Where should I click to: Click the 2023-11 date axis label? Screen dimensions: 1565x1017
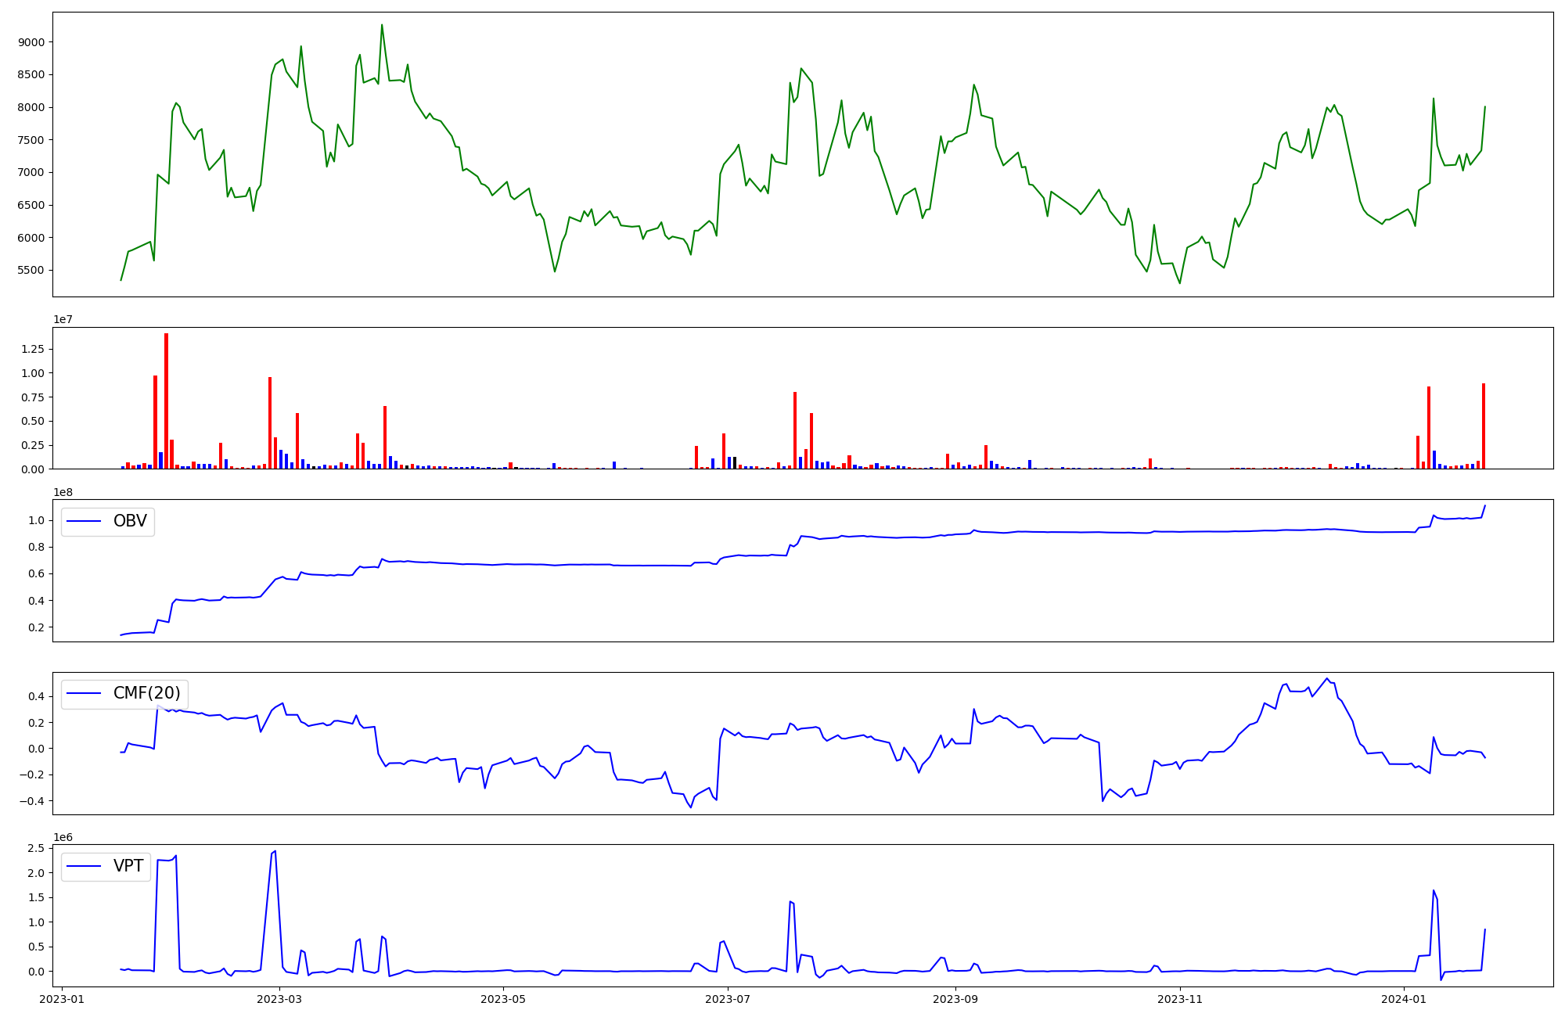[x=1180, y=999]
